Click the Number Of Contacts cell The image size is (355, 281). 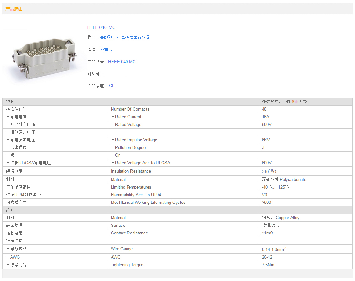click(130, 109)
